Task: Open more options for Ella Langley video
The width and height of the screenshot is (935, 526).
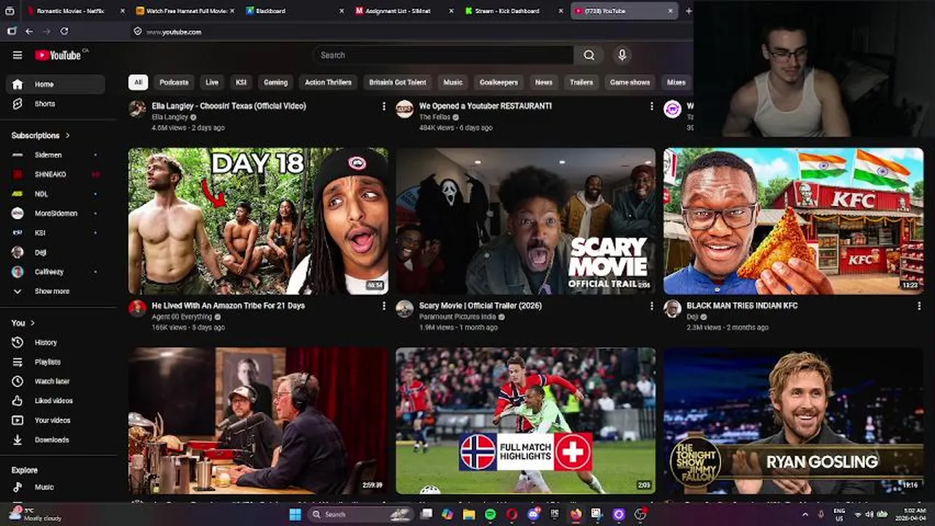Action: click(384, 107)
